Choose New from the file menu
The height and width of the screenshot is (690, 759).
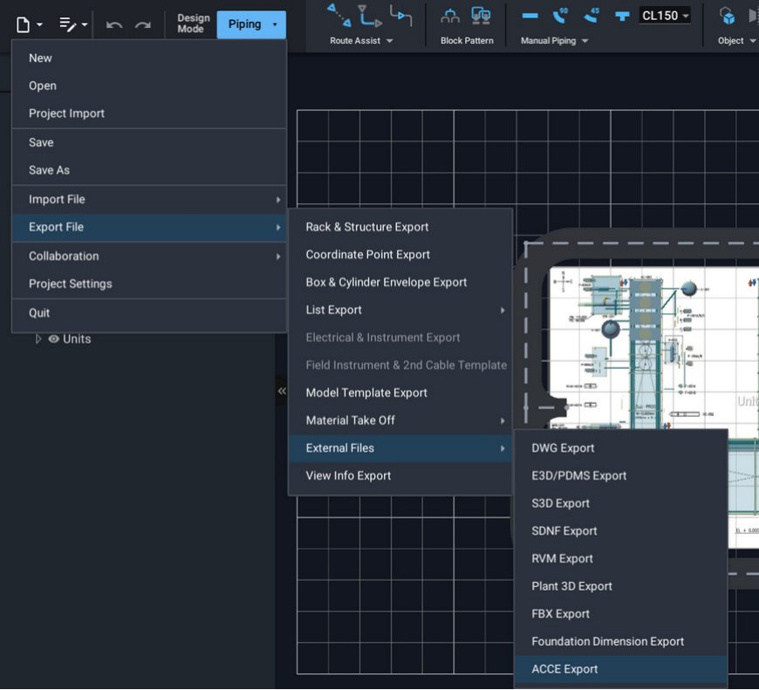point(149,58)
